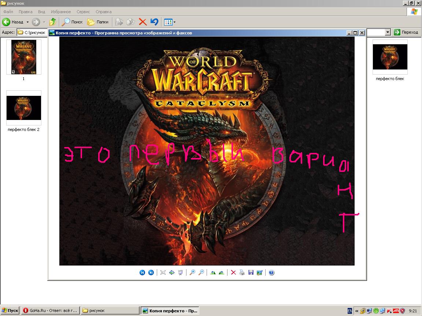Toggle the Папки folders pane
422x316 pixels.
tap(98, 22)
